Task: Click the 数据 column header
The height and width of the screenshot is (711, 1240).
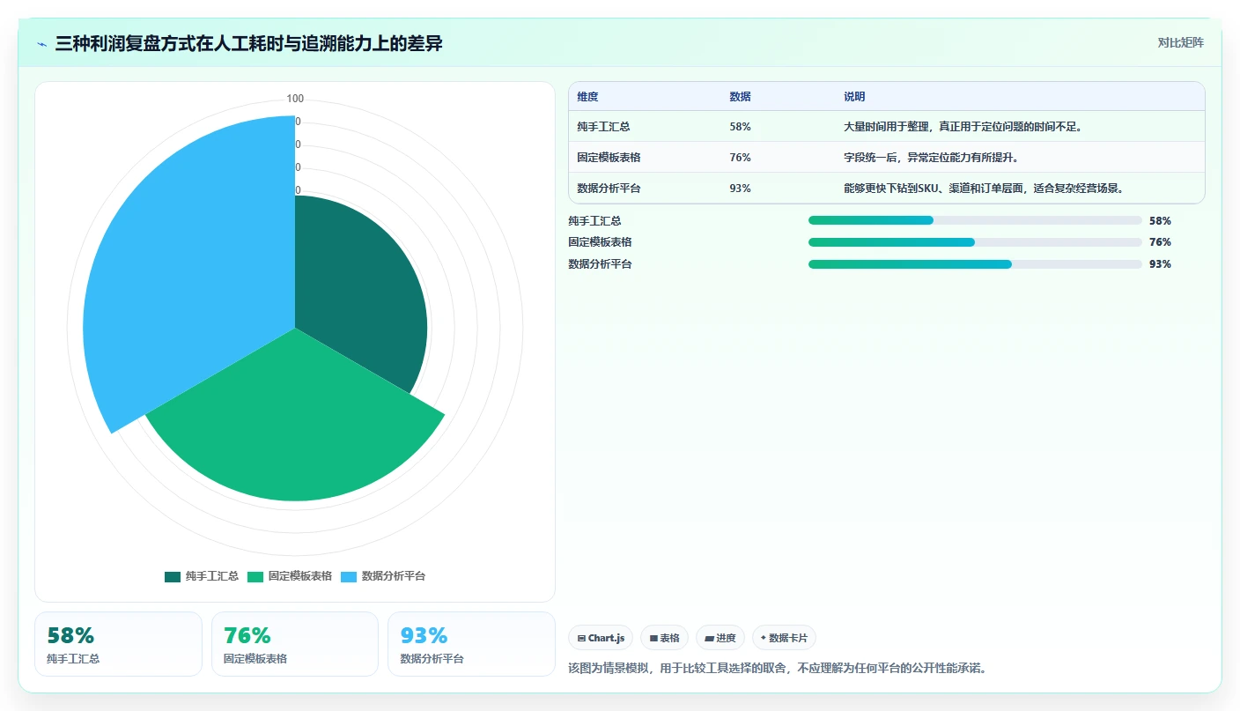Action: [740, 97]
